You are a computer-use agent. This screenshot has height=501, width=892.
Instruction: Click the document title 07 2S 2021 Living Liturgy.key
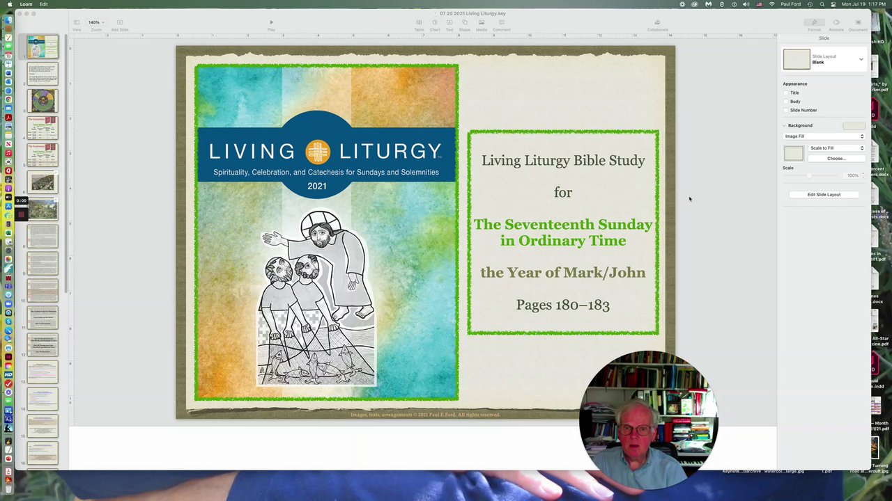point(472,13)
